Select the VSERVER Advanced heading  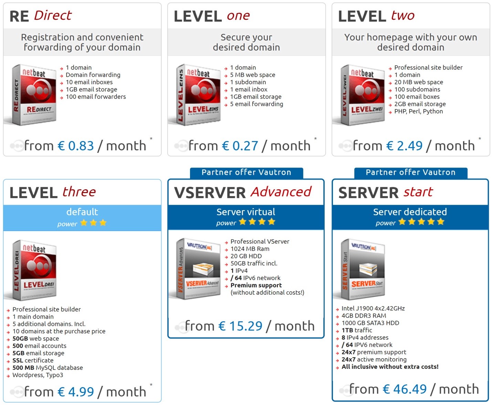point(243,192)
